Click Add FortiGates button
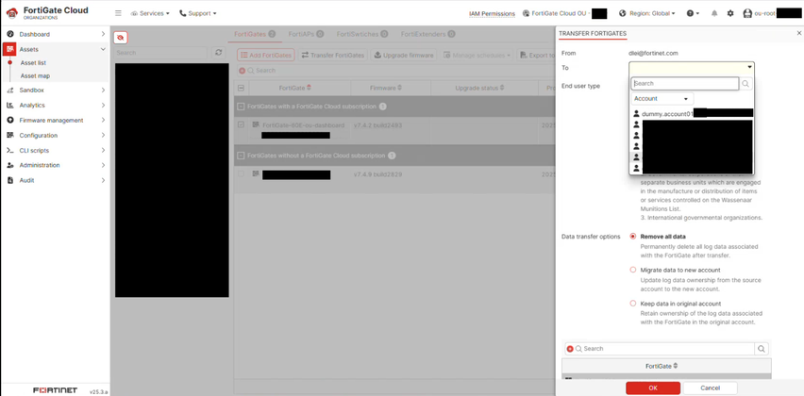Viewport: 804px width, 396px height. click(265, 55)
